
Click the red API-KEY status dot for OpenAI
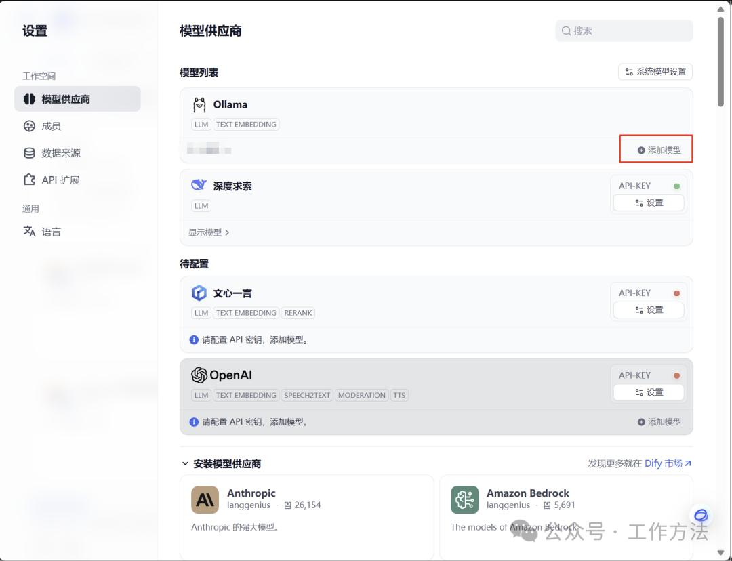coord(677,376)
